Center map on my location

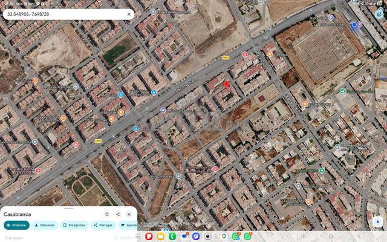point(377,222)
